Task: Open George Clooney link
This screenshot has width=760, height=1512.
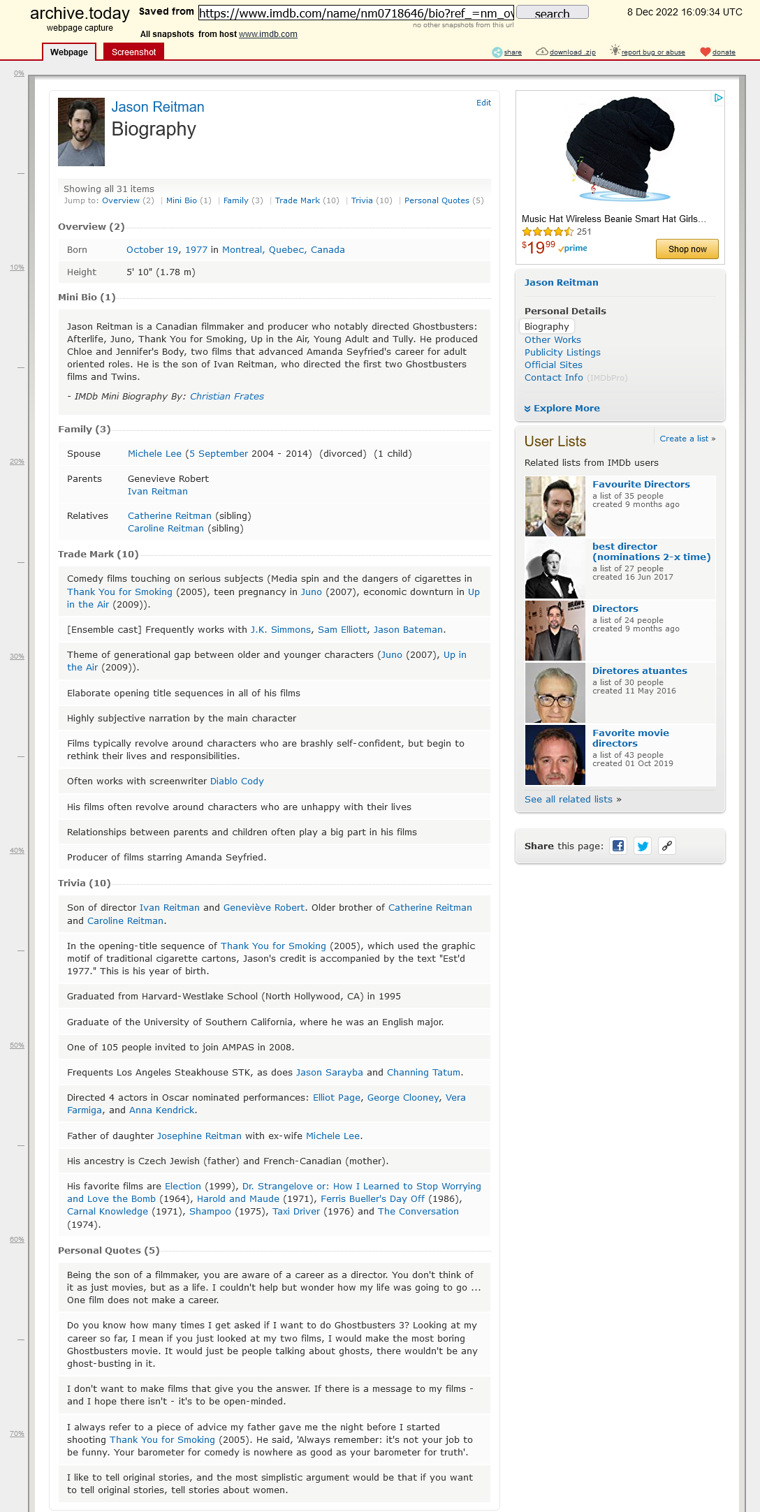Action: [403, 1098]
